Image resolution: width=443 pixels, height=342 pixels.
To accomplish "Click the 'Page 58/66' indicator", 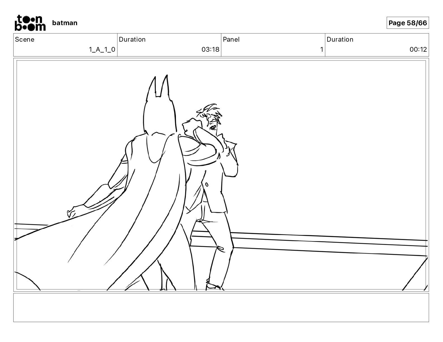I will click(x=407, y=23).
